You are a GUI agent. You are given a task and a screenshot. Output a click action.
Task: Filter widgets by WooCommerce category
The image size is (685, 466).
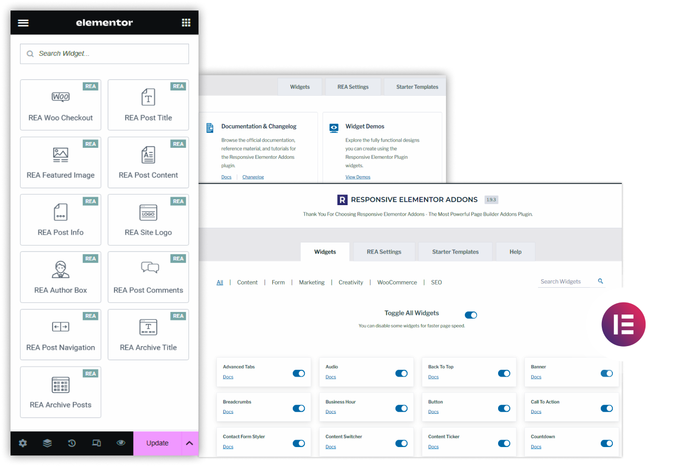(x=397, y=282)
